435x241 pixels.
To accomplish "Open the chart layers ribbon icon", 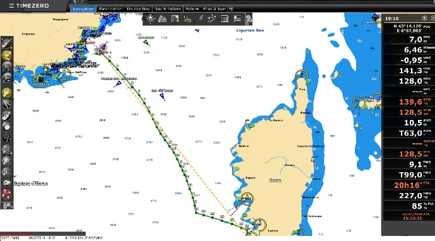I will tap(162, 19).
